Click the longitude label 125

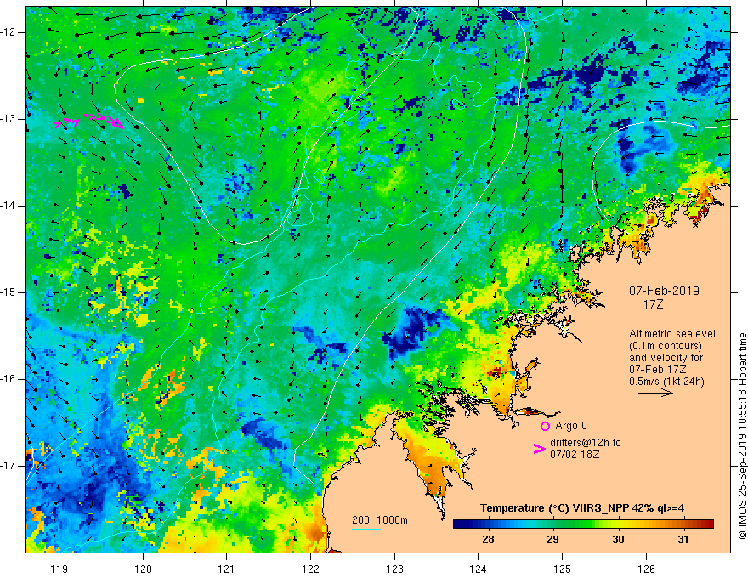point(563,569)
